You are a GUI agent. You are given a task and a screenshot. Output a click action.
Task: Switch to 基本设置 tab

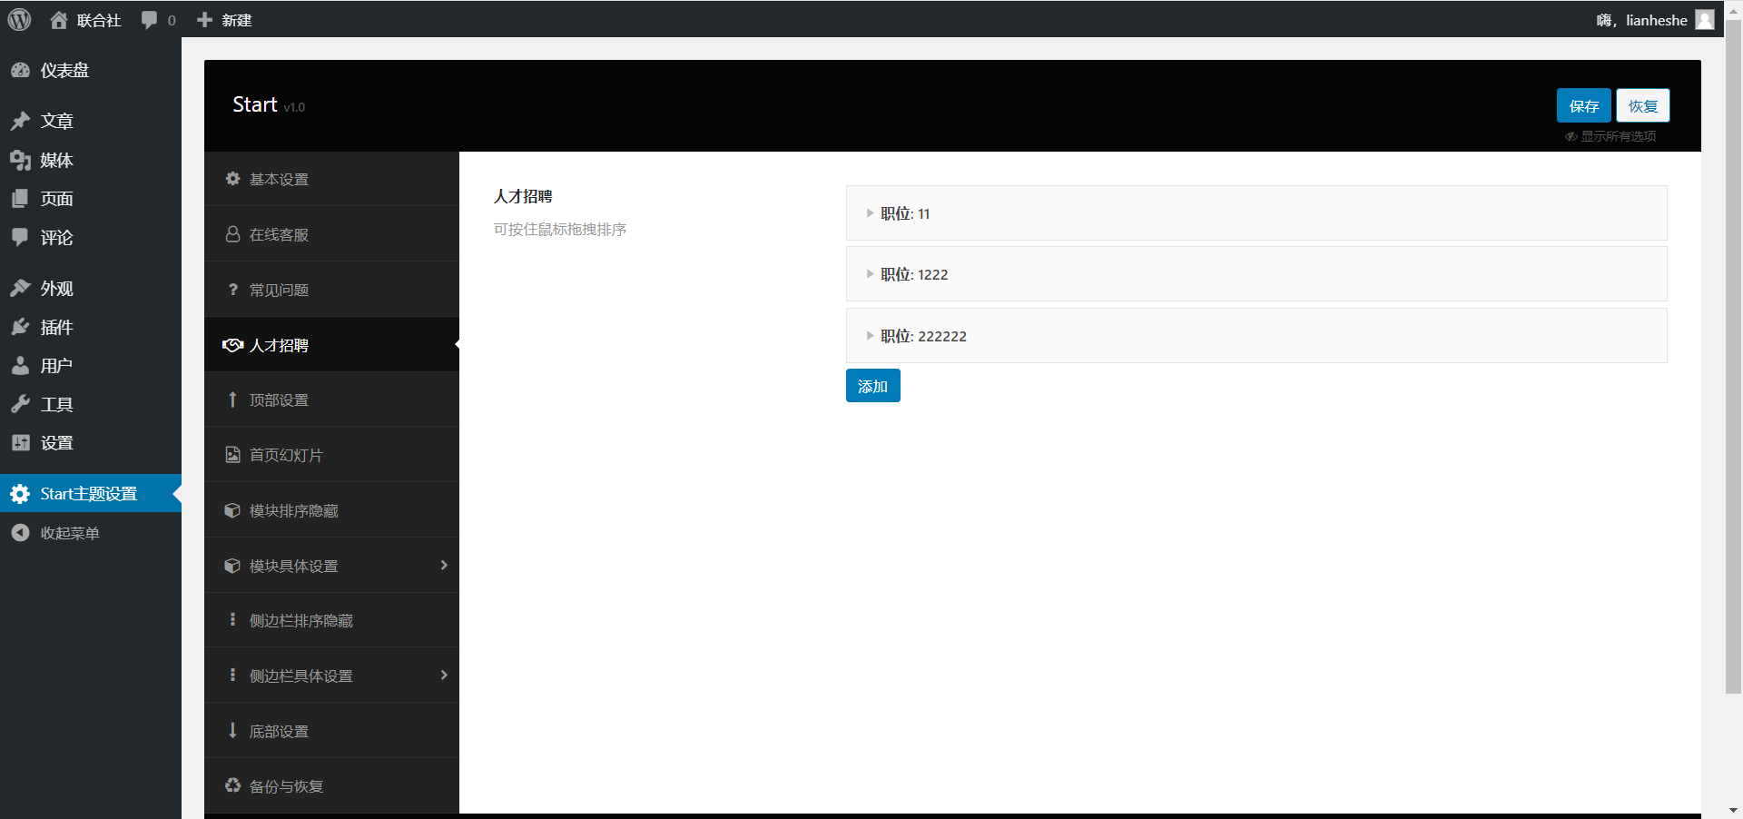(279, 180)
